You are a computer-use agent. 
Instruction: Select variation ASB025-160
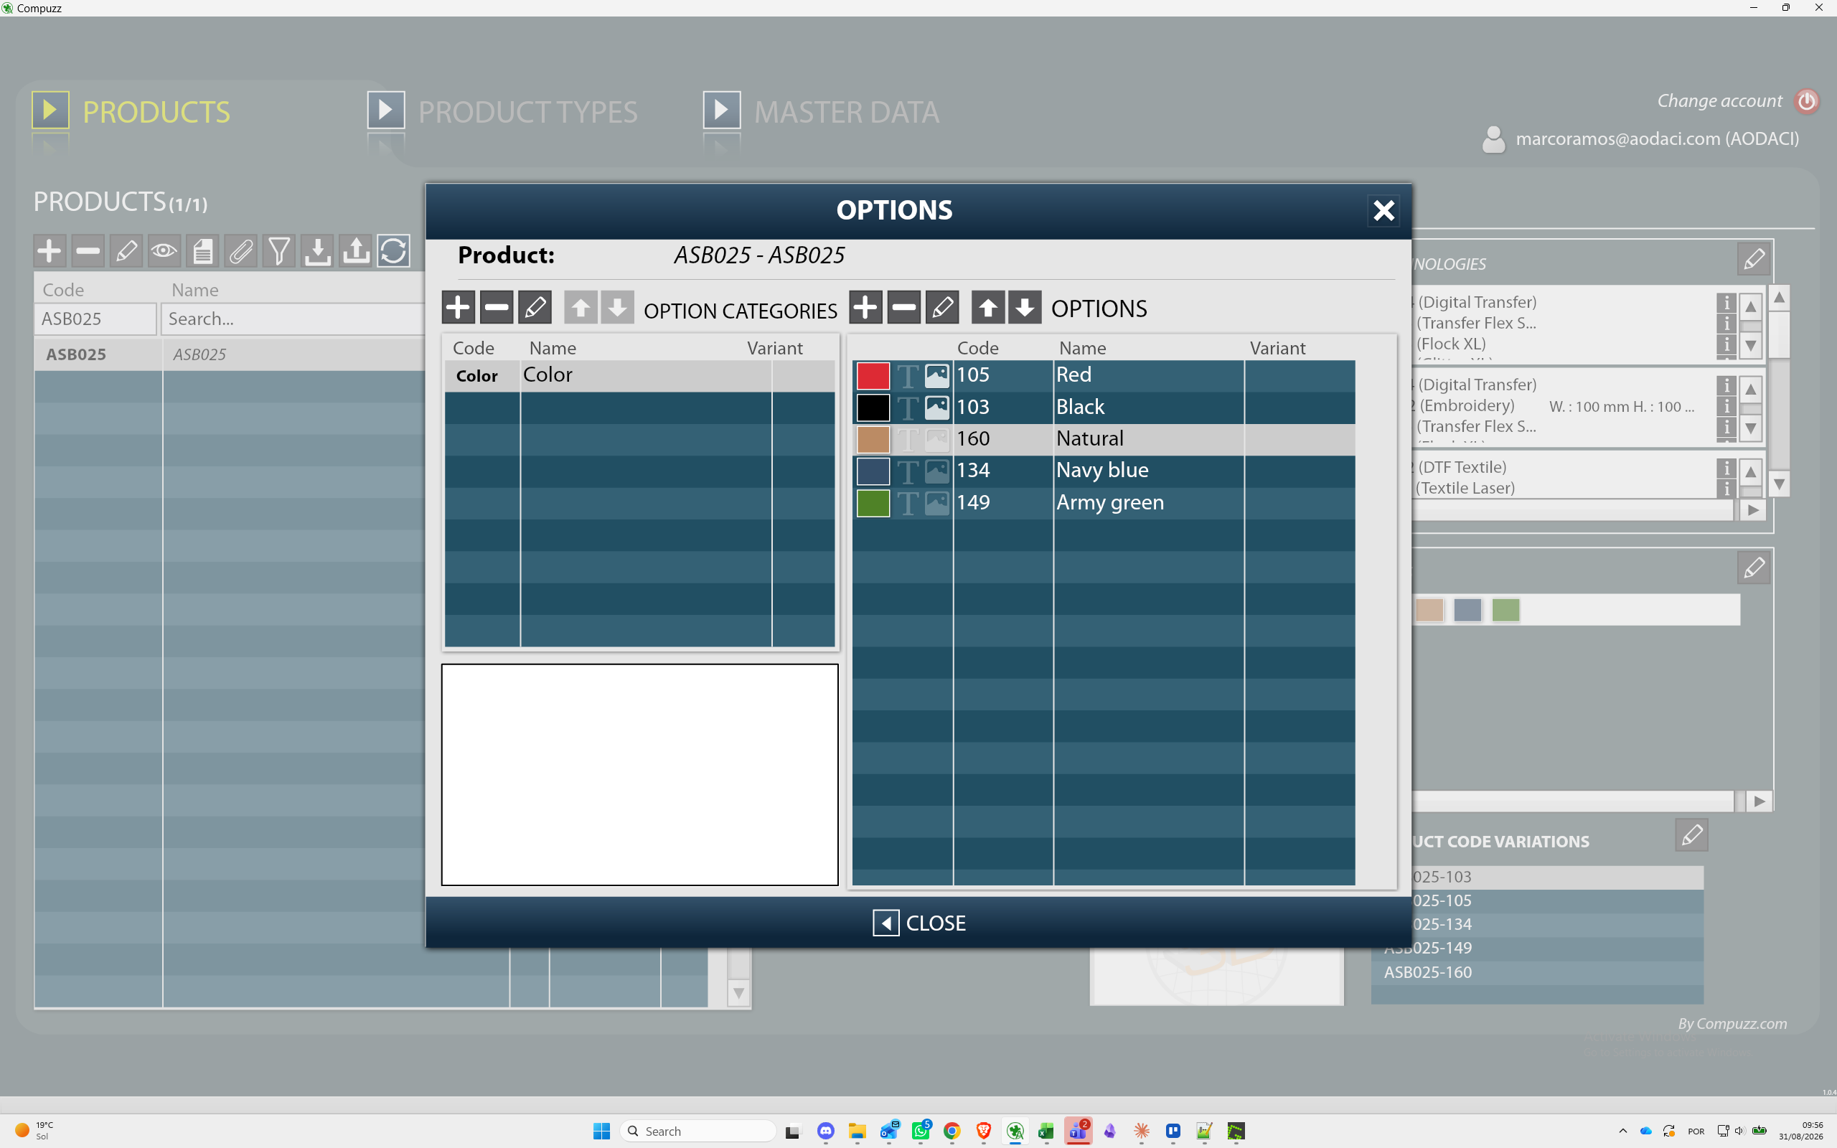point(1537,973)
